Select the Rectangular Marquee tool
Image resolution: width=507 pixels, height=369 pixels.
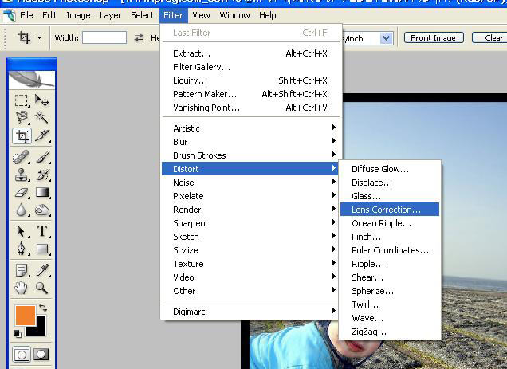click(22, 100)
